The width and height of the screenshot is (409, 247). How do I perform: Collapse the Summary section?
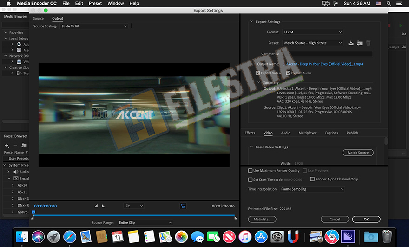[x=259, y=82]
